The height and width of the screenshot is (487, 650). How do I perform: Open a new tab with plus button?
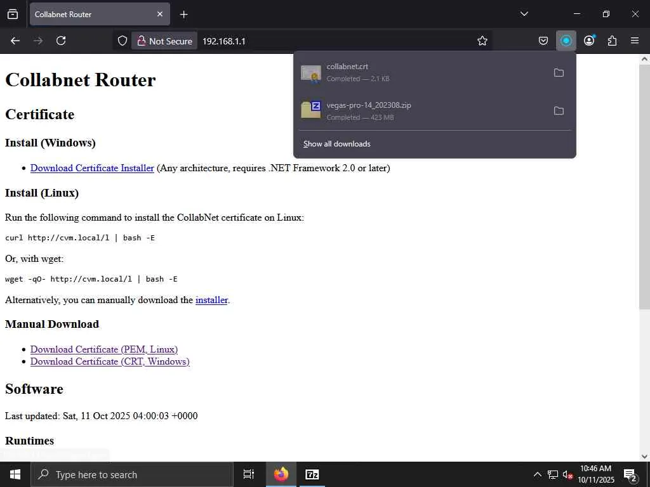(x=183, y=15)
